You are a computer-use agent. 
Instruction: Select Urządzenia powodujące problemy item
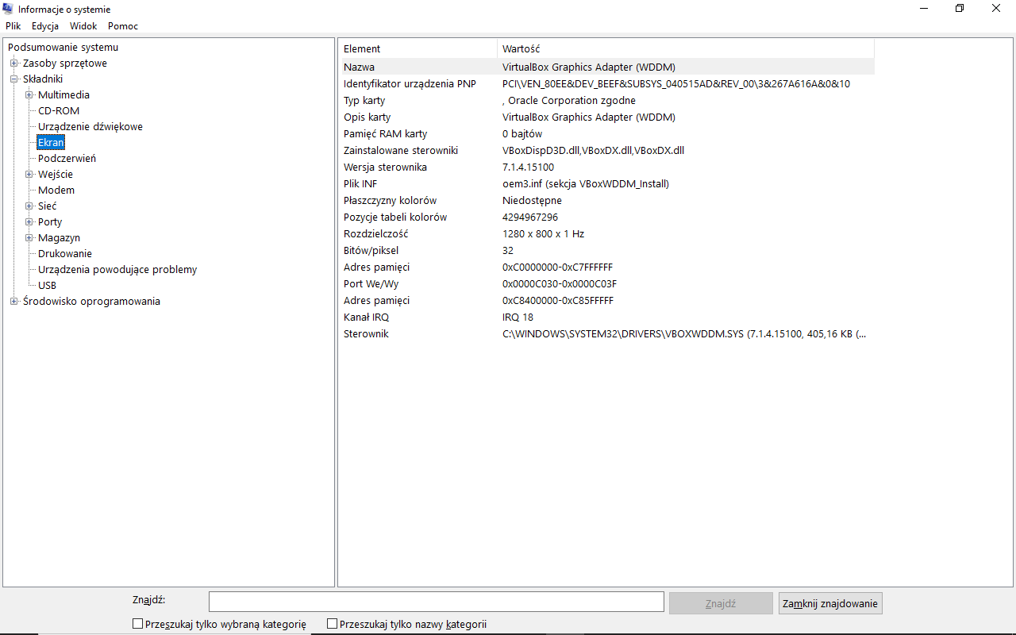(117, 270)
